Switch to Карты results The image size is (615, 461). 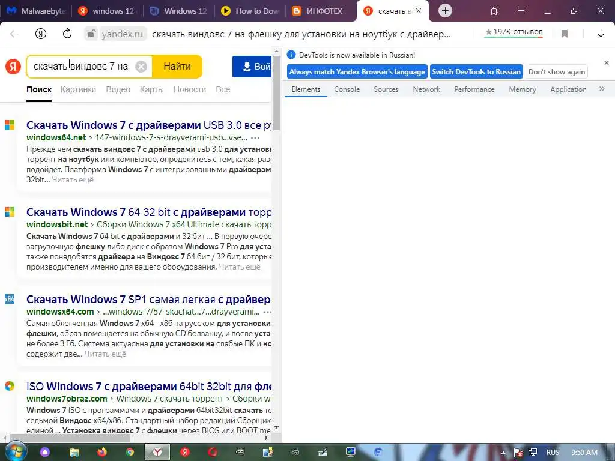(152, 89)
